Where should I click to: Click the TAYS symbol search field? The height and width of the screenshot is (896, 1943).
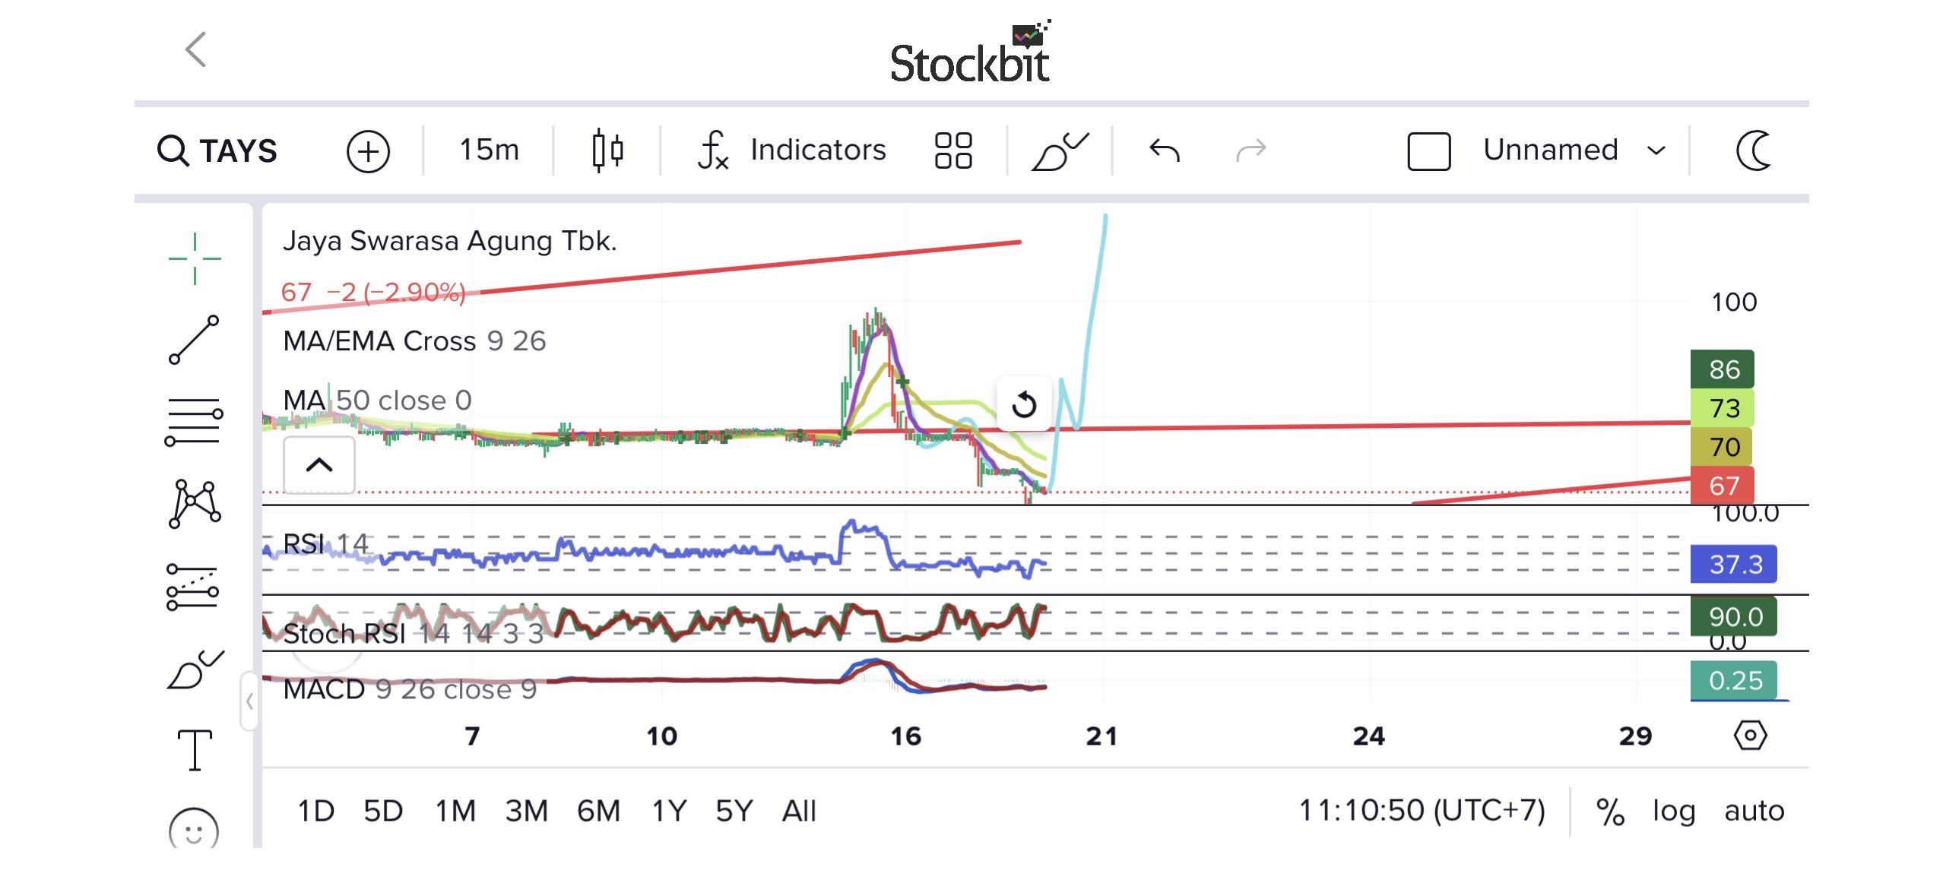[x=218, y=150]
